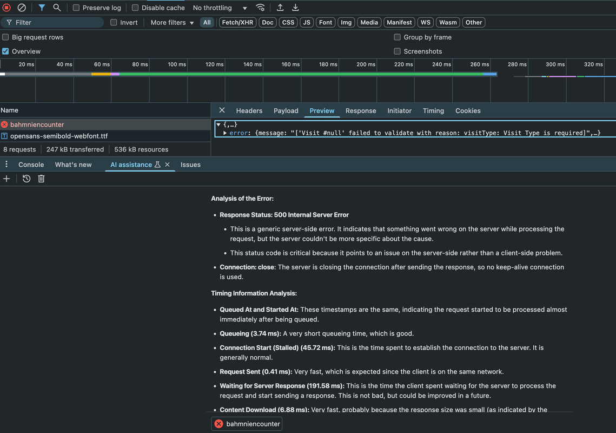Open AI assistance chat history
Image resolution: width=616 pixels, height=433 pixels.
[27, 179]
